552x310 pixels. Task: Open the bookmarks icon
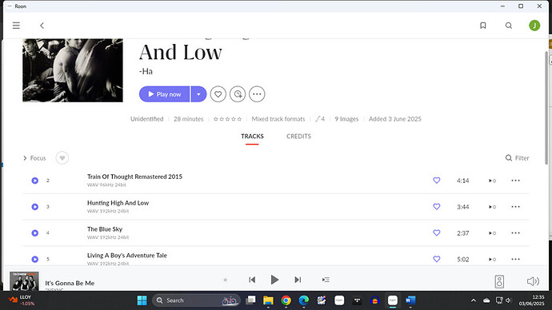point(483,26)
